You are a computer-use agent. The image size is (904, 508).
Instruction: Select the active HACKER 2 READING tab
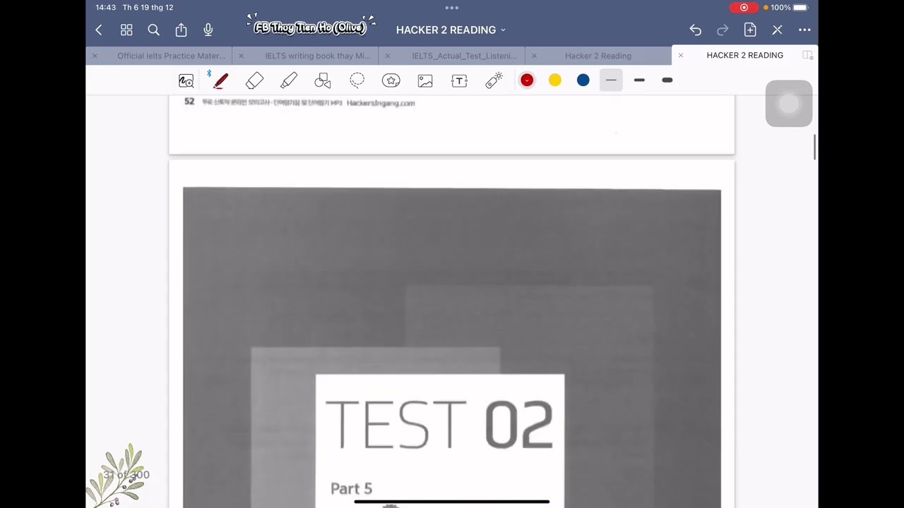pos(745,55)
